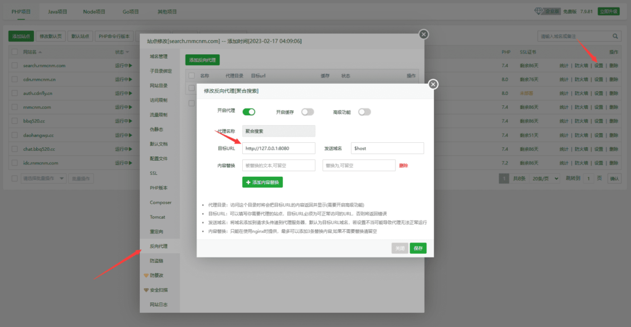Enable the 开启缓存 switch
Screen dimensions: 631x327
[x=307, y=112]
